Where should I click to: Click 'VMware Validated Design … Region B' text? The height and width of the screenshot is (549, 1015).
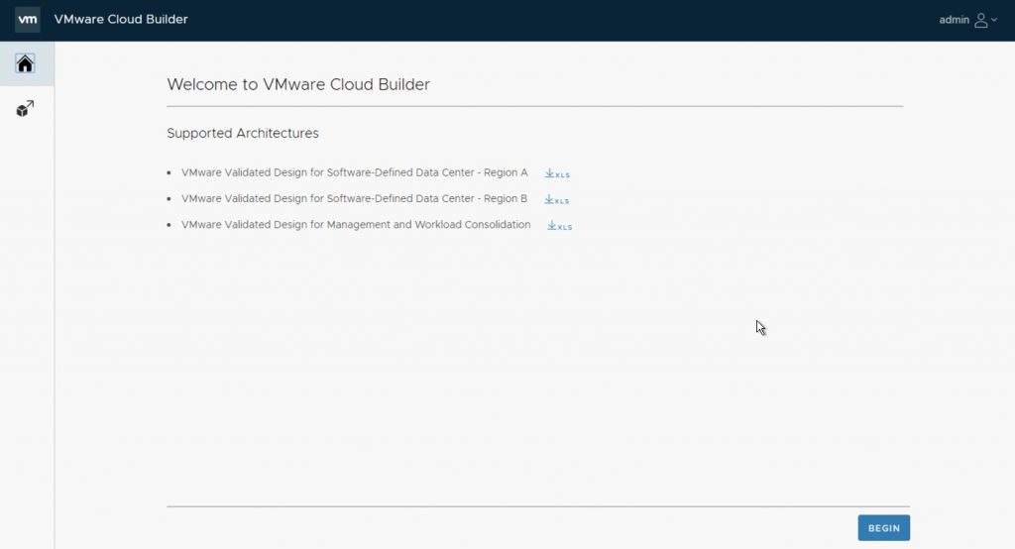pyautogui.click(x=355, y=199)
